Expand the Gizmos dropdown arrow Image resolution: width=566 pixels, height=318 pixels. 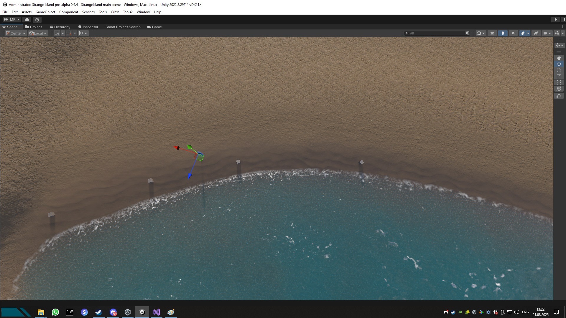[x=562, y=33]
